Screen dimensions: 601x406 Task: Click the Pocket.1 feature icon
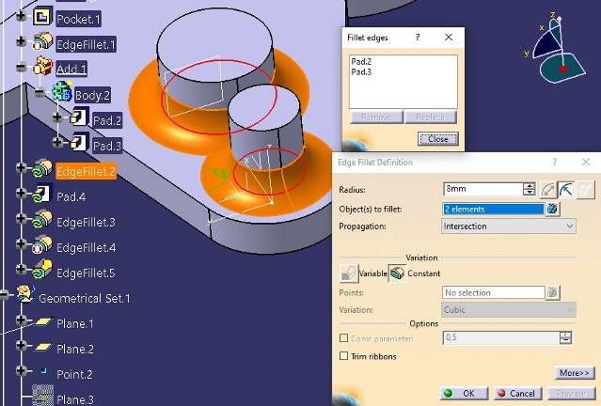[42, 18]
